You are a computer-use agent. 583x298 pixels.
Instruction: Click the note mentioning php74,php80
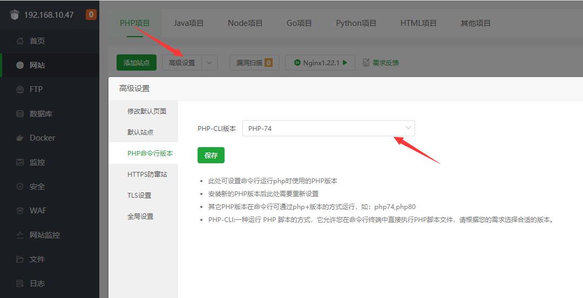point(311,207)
